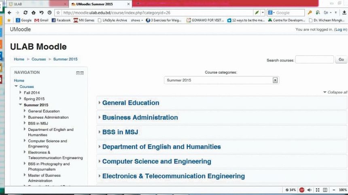Mute sound via status bar speaker icon
Image resolution: width=348 pixels, height=195 pixels.
(310, 190)
